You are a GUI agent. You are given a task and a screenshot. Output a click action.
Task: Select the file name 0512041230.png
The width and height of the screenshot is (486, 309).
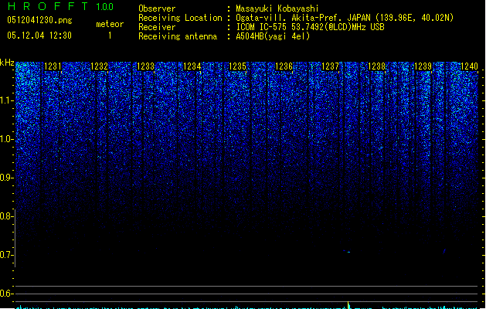coord(39,20)
